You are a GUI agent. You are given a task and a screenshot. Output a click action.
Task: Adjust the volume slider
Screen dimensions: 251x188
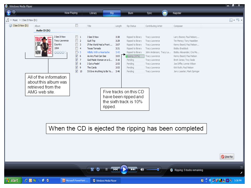point(152,170)
